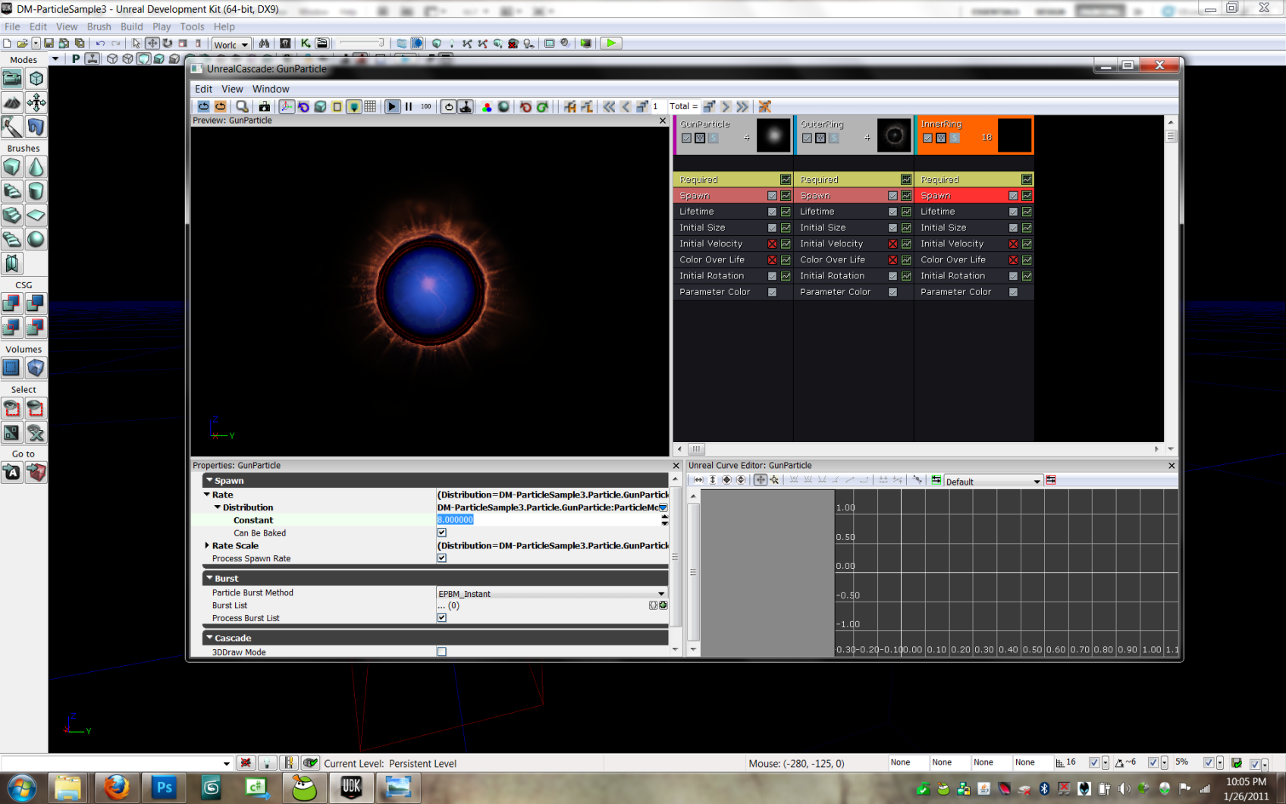
Task: Enable GunParticle Initial Velocity module red X
Action: click(772, 243)
